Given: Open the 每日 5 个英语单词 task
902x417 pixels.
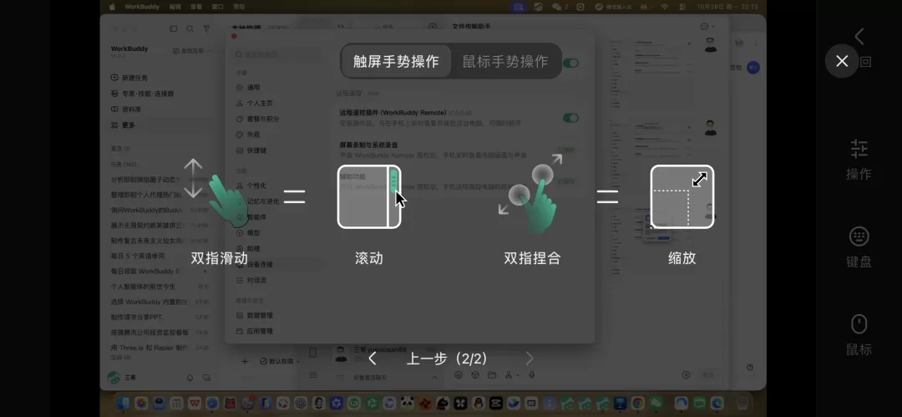Looking at the screenshot, I should point(138,256).
